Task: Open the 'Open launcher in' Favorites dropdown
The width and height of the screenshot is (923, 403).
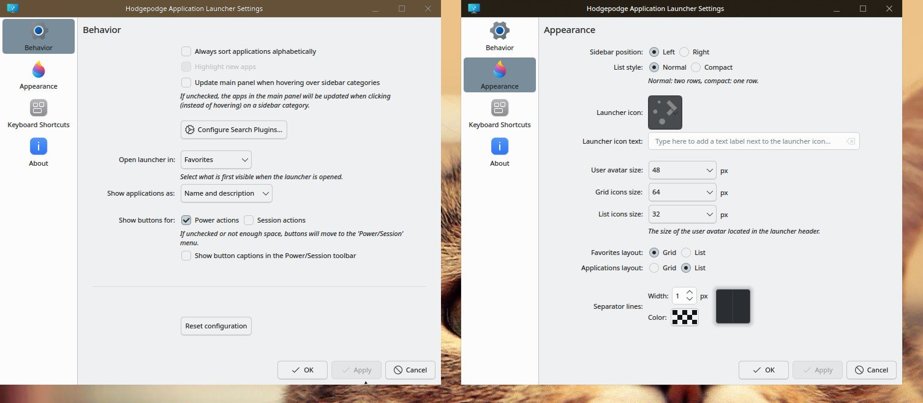Action: 216,160
